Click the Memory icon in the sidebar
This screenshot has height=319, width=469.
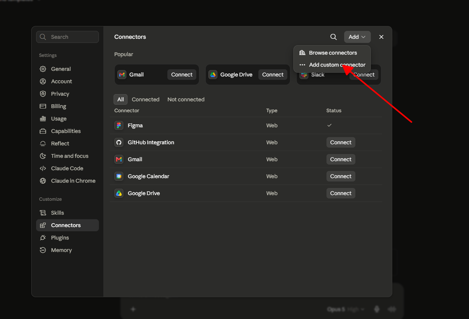43,250
